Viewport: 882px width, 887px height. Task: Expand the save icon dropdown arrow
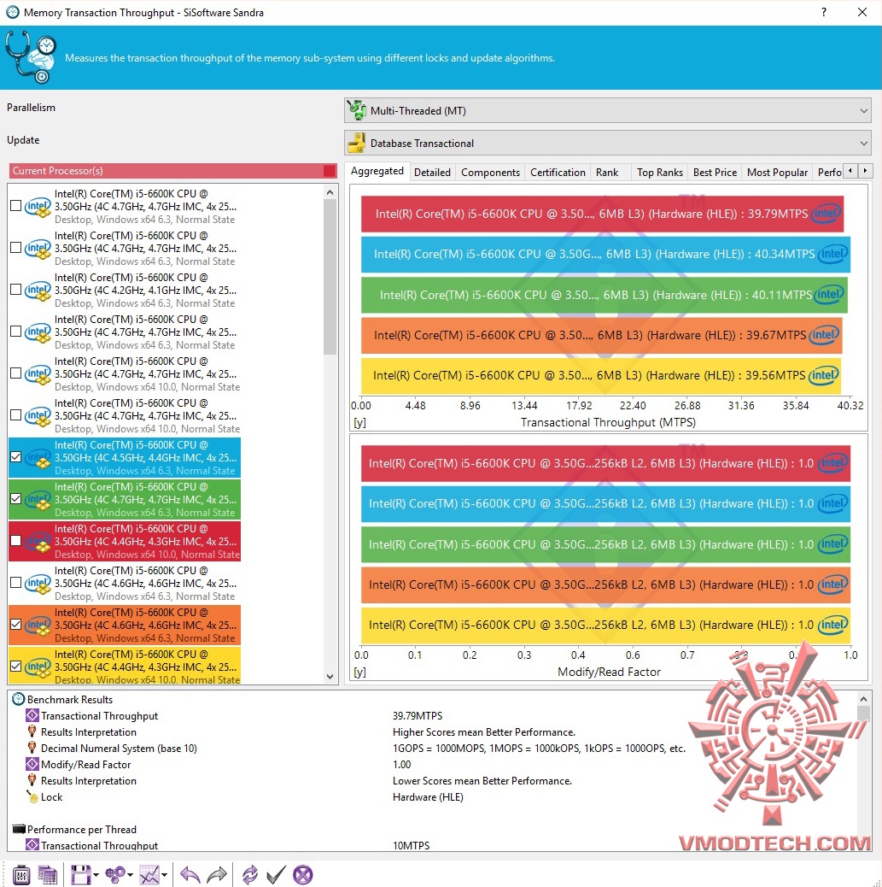(96, 875)
